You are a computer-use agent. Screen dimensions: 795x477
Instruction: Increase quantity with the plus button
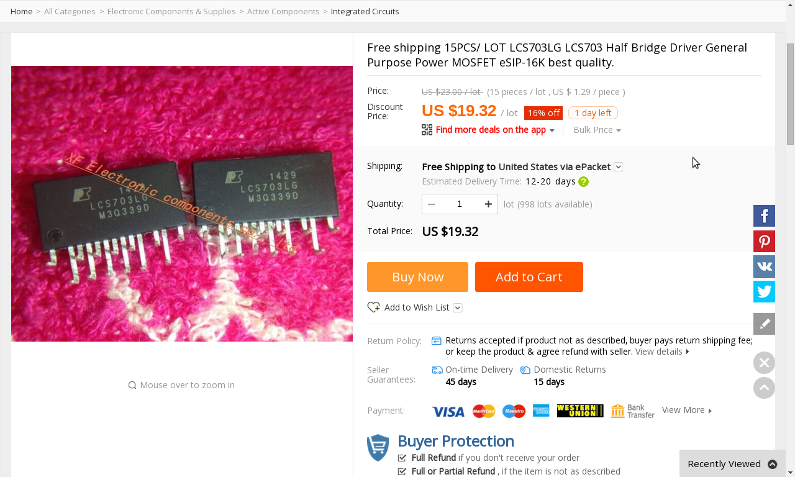tap(488, 204)
